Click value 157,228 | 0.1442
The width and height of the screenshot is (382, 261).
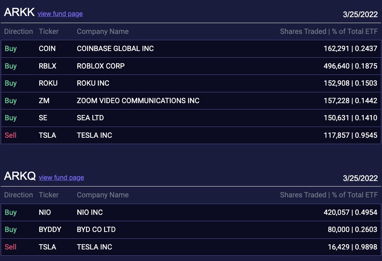(350, 101)
